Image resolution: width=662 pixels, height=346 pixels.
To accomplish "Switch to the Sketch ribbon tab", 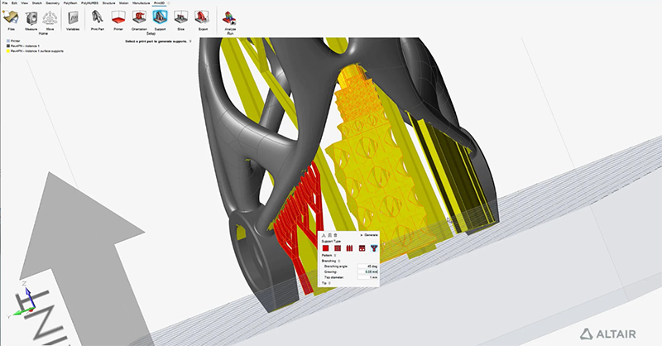I will (36, 3).
